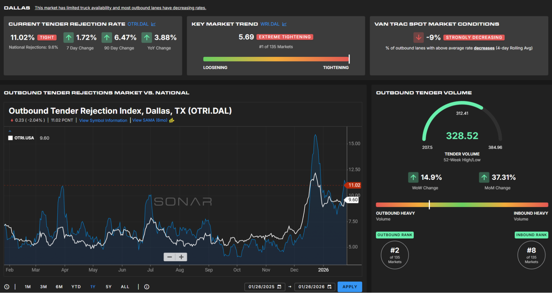The height and width of the screenshot is (293, 552).
Task: Zoom in the chart with plus button
Action: pos(181,257)
